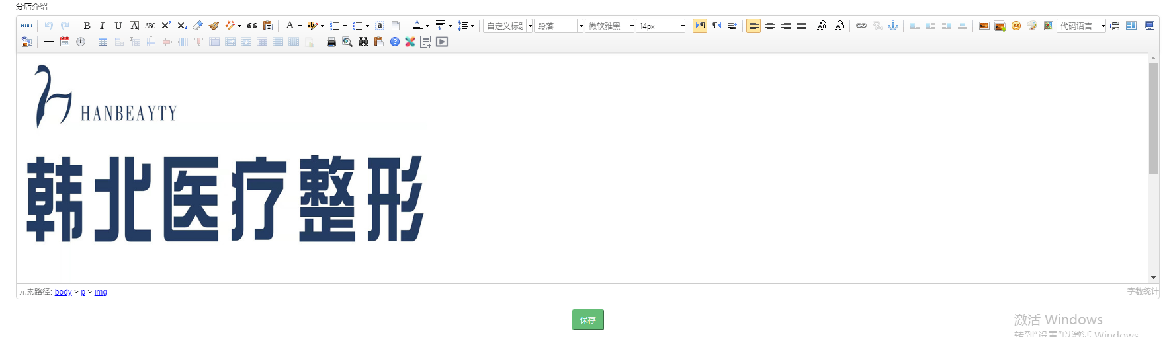Click the 字数统计 word count text
Image resolution: width=1167 pixels, height=337 pixels.
(x=1143, y=291)
